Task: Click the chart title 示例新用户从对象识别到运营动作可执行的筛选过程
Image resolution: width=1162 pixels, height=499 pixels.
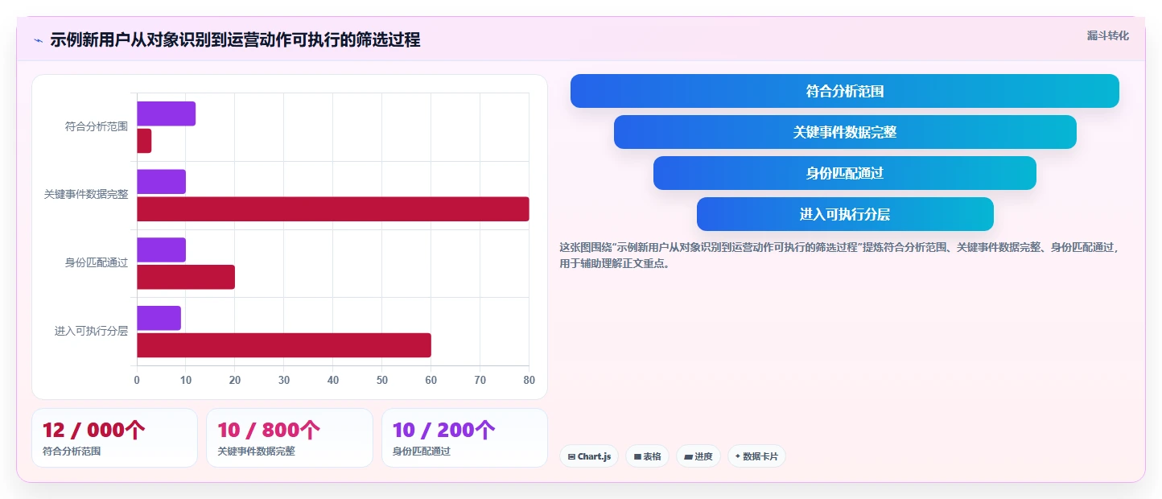Action: coord(235,40)
